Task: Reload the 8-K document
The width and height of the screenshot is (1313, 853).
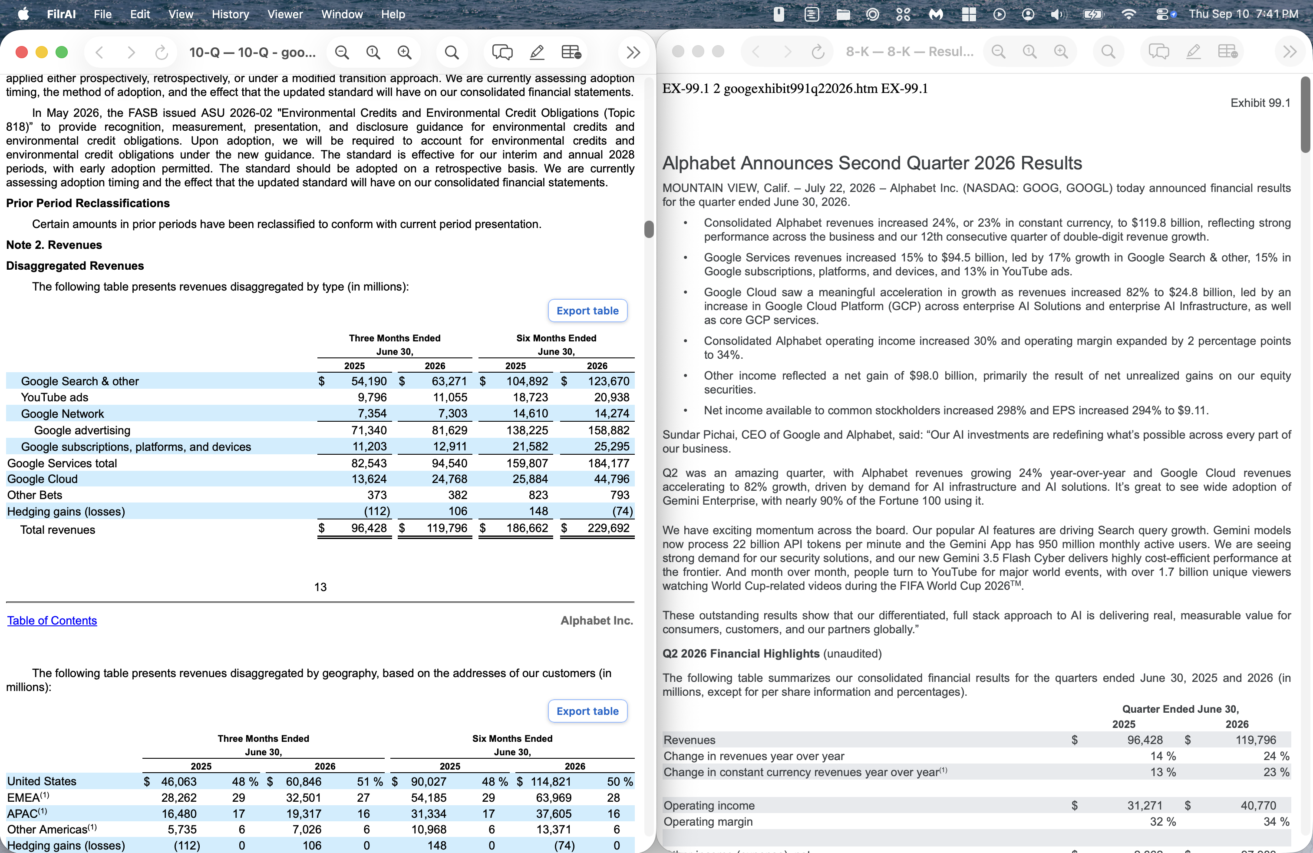Action: (818, 52)
